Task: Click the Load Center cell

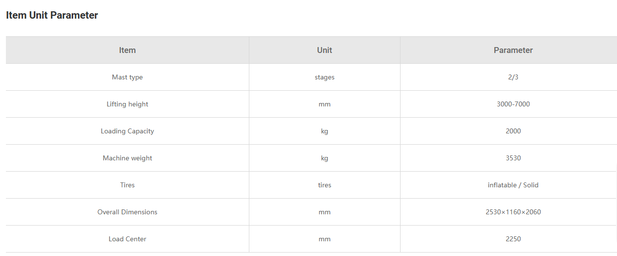Action: [x=128, y=239]
